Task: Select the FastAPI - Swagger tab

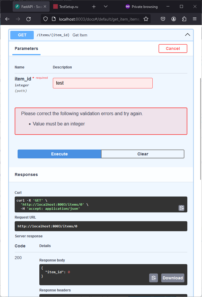Action: [x=31, y=7]
